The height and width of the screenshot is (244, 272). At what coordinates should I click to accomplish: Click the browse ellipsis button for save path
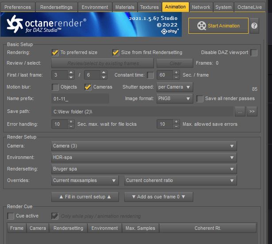click(240, 112)
